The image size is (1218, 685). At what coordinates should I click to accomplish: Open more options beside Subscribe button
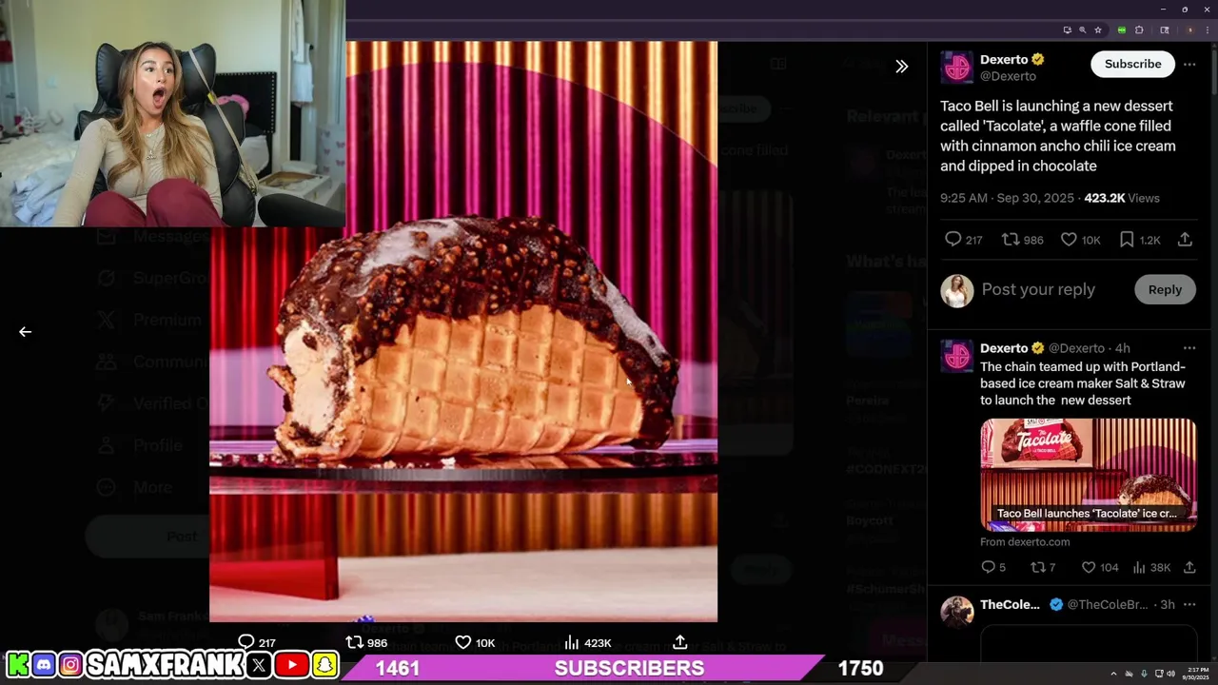1189,65
